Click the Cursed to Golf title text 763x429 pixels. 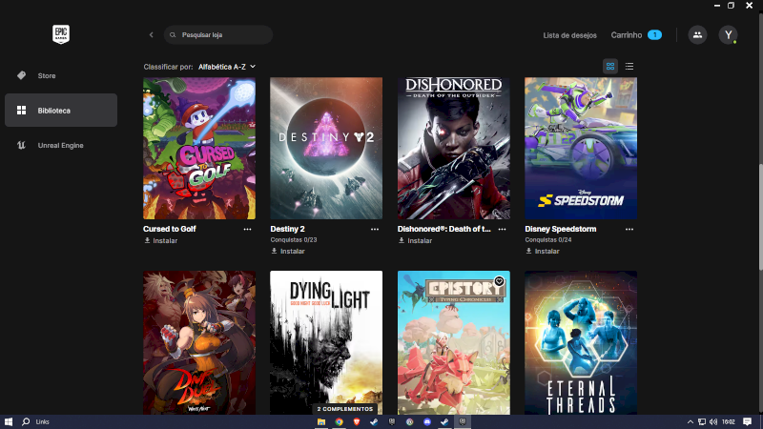point(170,229)
